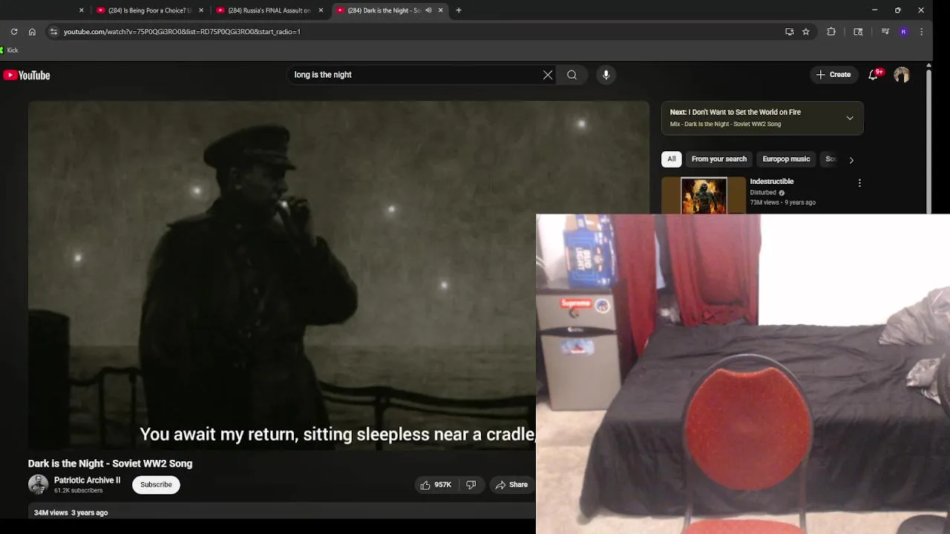Open Patriotic Archive II channel name

point(87,480)
